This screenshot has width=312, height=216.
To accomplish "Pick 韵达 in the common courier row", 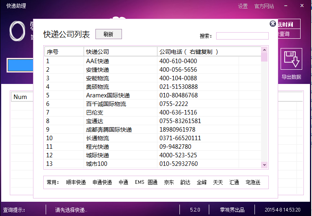I will pyautogui.click(x=185, y=182).
